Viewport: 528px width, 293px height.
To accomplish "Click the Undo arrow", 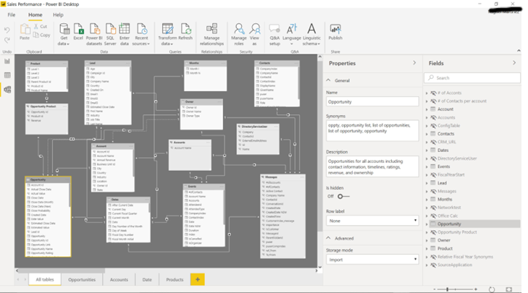I will pos(7,30).
